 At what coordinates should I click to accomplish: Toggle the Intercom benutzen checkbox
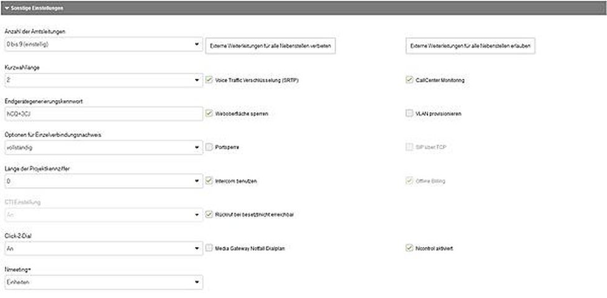pos(209,181)
